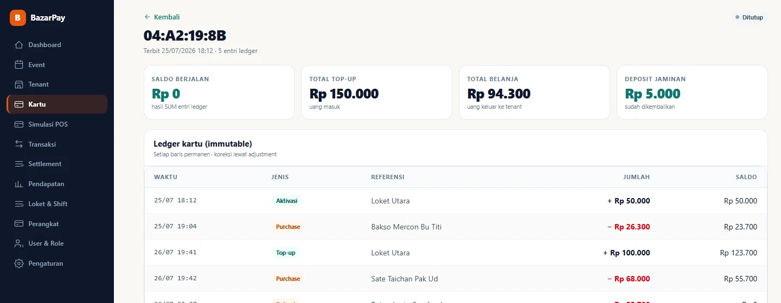This screenshot has height=303, width=781.
Task: Open the Settlement page
Action: (57, 164)
